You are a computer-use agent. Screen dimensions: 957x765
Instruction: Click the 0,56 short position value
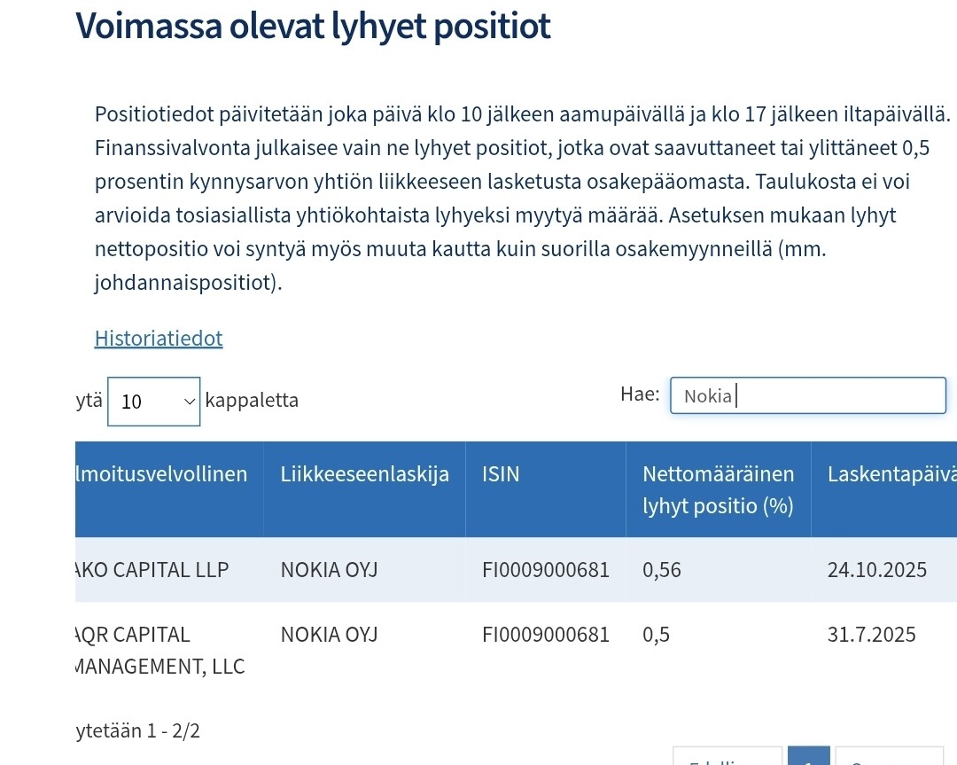(662, 570)
